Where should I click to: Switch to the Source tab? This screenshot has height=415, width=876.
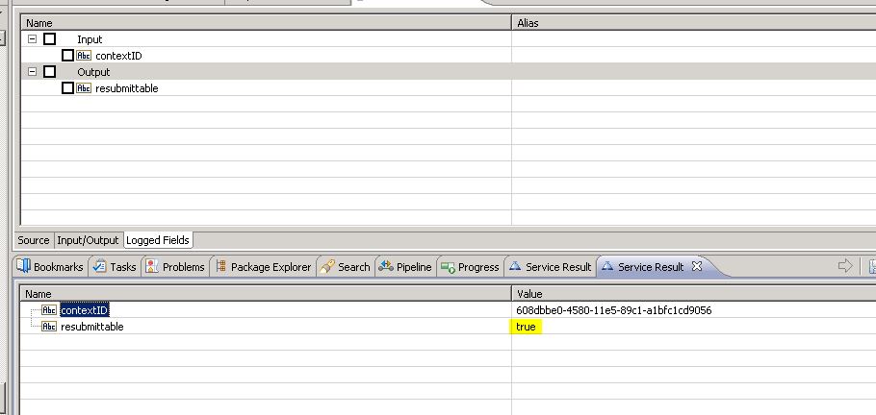click(34, 240)
